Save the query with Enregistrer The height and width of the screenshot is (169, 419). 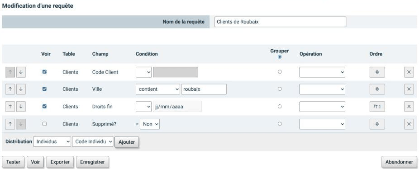point(92,162)
